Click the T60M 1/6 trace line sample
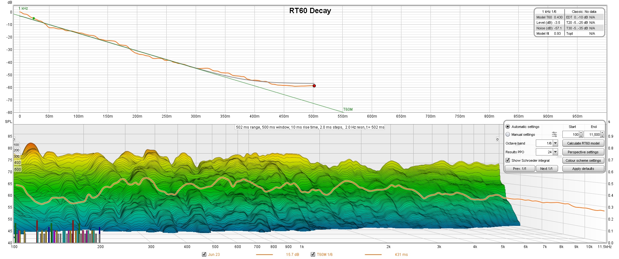This screenshot has width=619, height=259. point(373,255)
